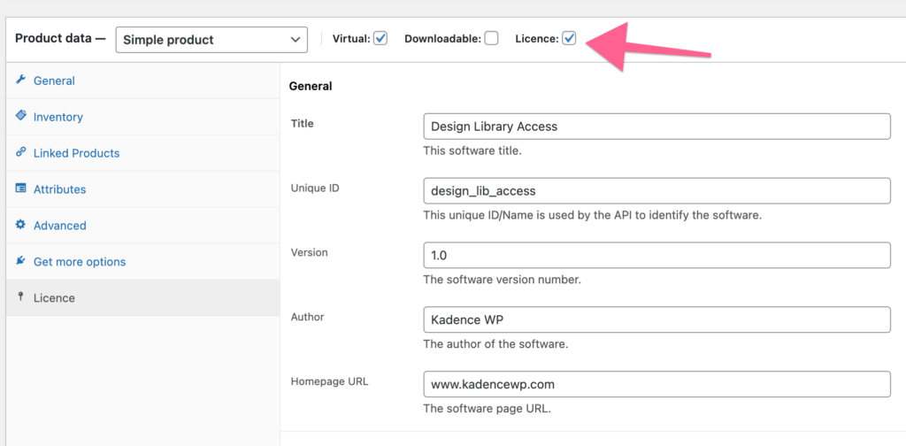This screenshot has height=446, width=906.
Task: Enable the Downloadable checkbox
Action: point(491,39)
